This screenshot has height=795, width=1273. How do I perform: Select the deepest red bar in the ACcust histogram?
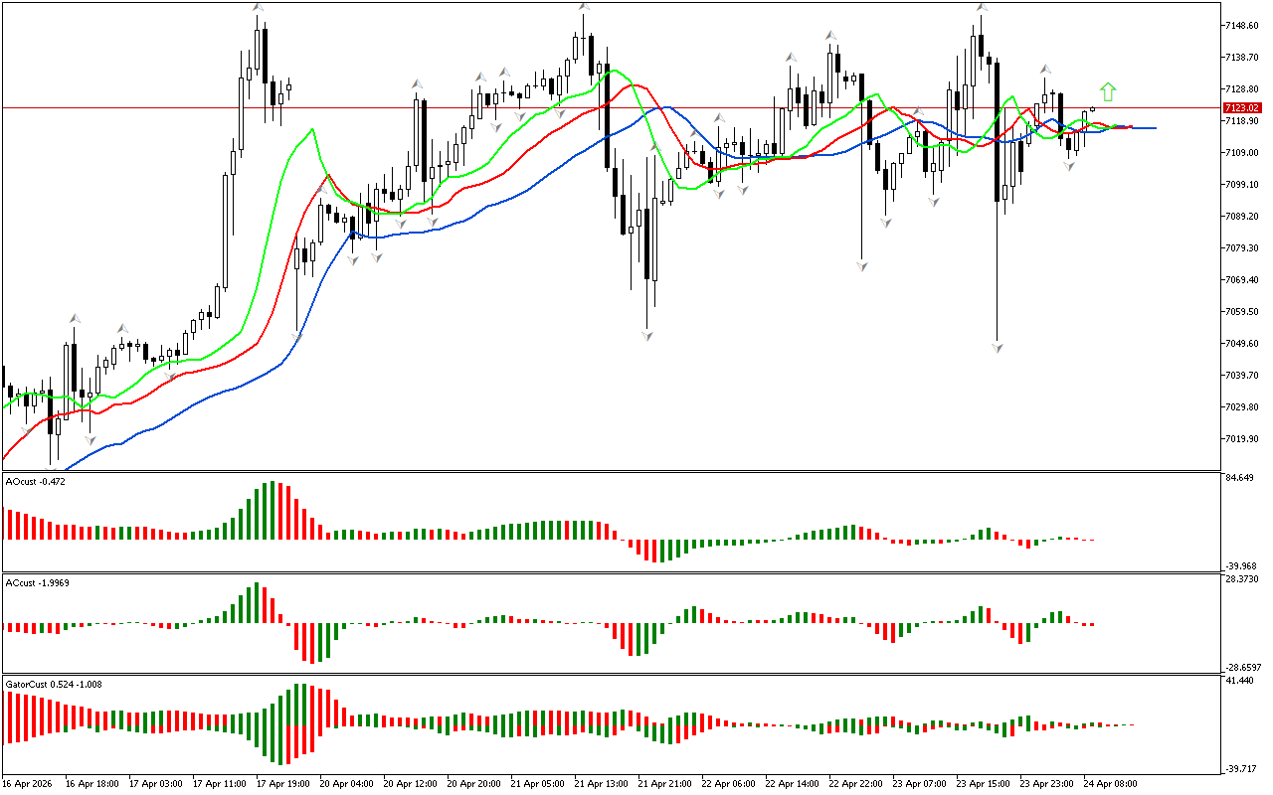click(312, 643)
